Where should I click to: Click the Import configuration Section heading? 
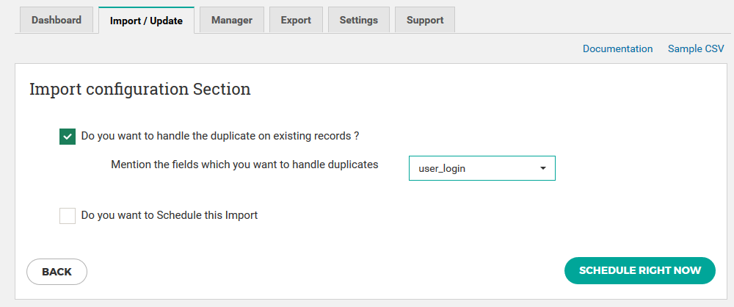(140, 89)
